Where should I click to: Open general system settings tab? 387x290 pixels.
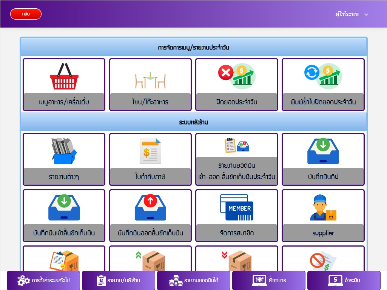click(43, 281)
